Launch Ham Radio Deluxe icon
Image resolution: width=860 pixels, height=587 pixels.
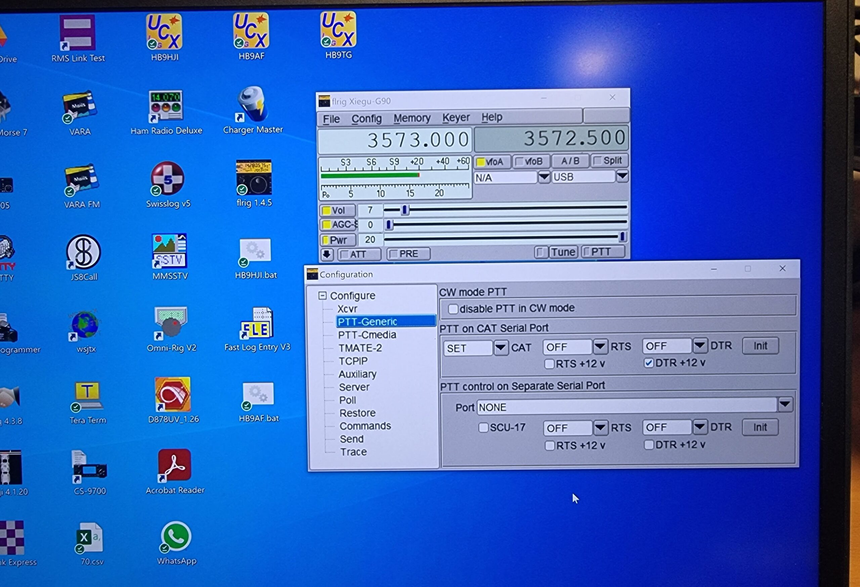(165, 106)
